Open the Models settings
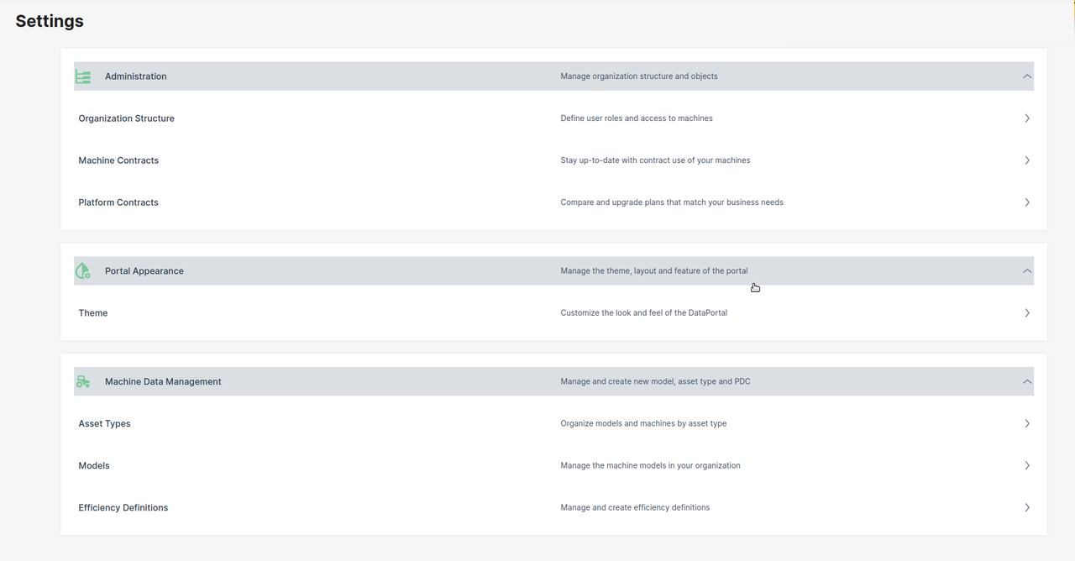1075x561 pixels. pyautogui.click(x=94, y=466)
